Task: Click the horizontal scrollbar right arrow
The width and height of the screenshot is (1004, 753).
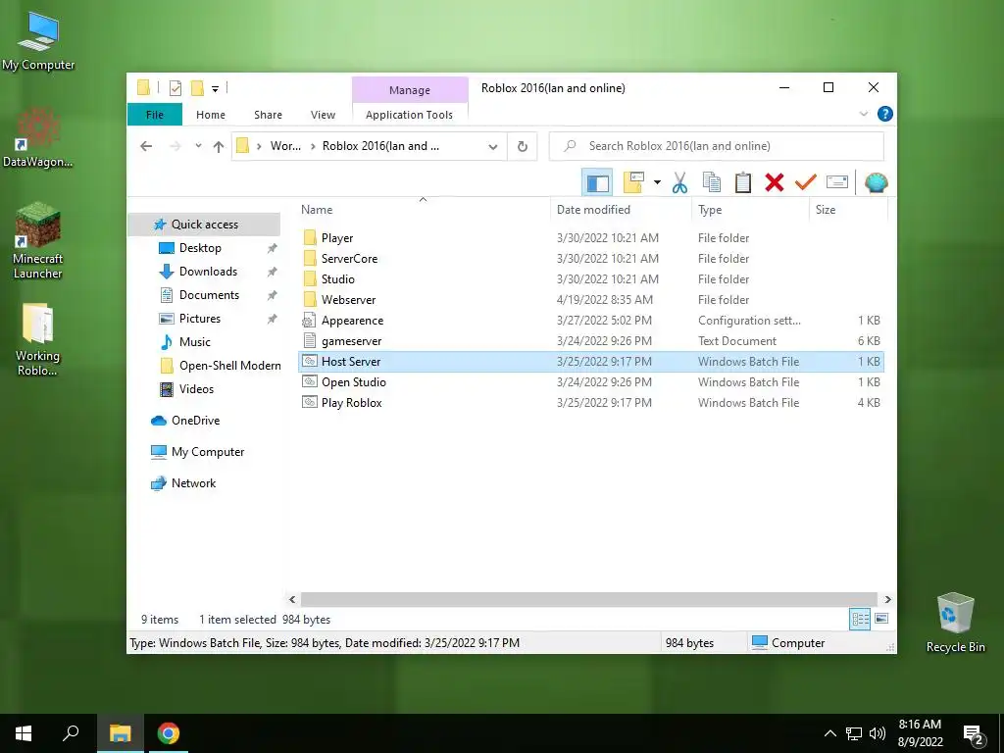Action: [x=887, y=599]
